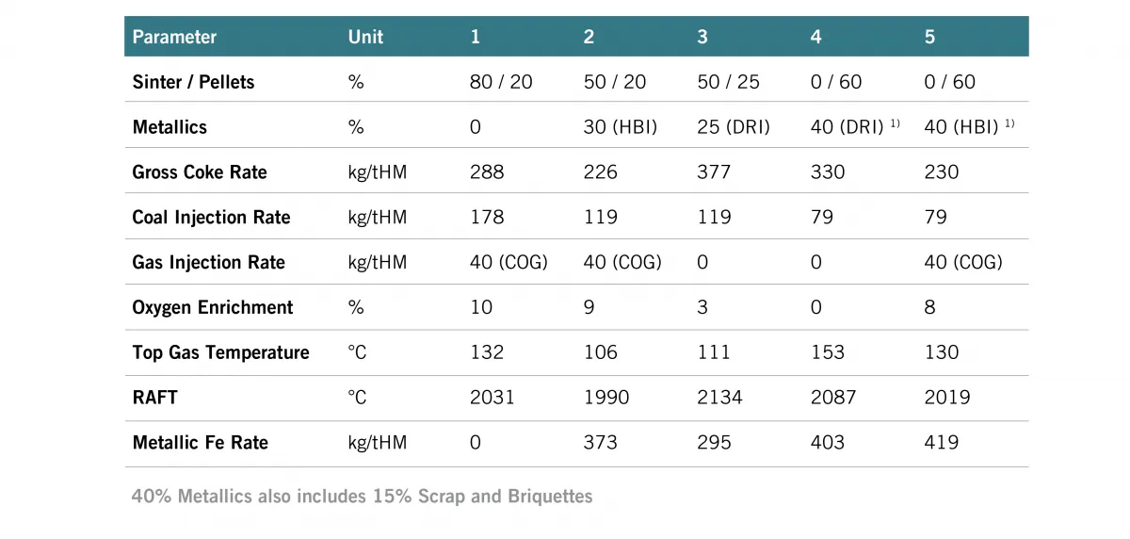
Task: Click the Oxygen Enrichment row label
Action: pyautogui.click(x=213, y=307)
